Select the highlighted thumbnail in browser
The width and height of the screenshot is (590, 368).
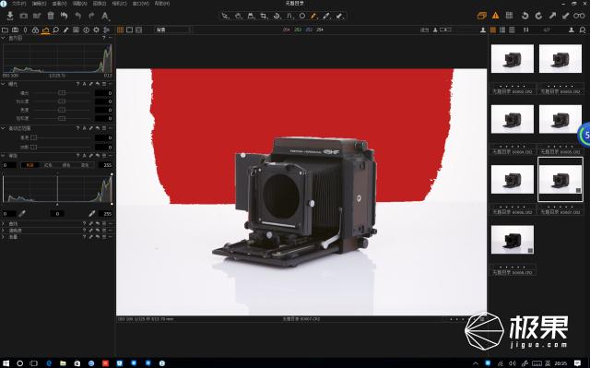click(560, 180)
